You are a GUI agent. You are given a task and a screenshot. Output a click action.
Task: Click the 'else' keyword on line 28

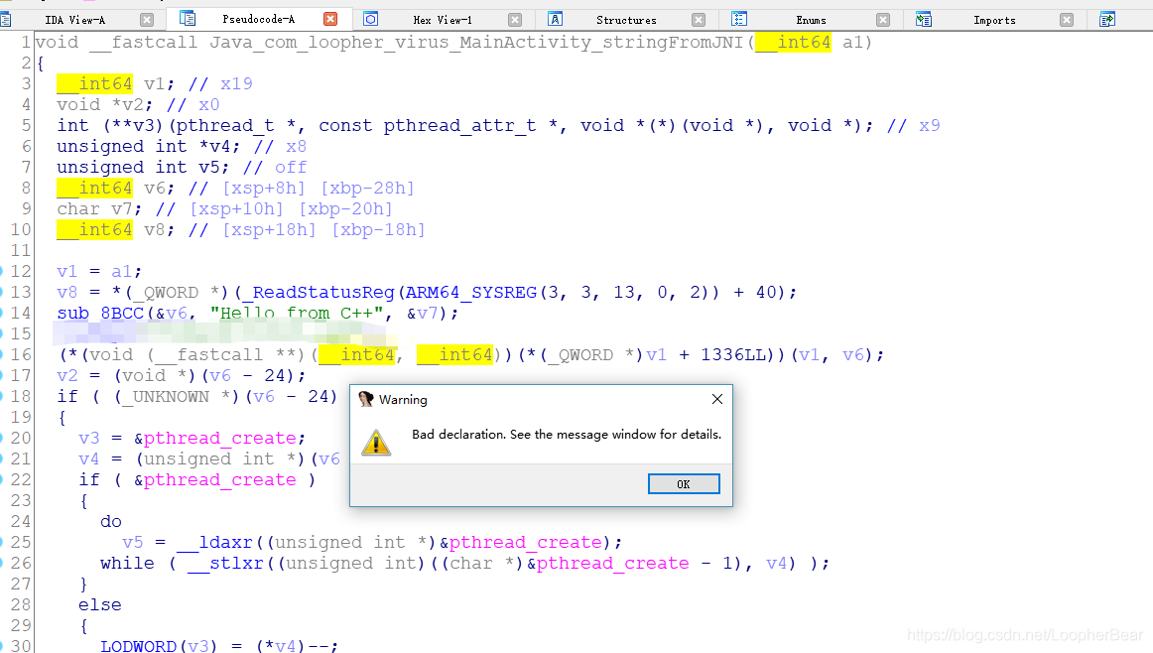(x=100, y=605)
